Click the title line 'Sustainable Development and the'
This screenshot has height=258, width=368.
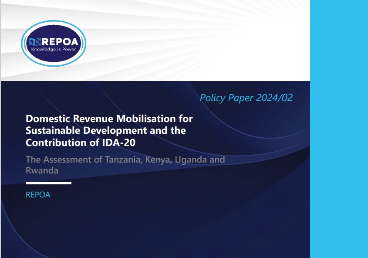pos(106,131)
